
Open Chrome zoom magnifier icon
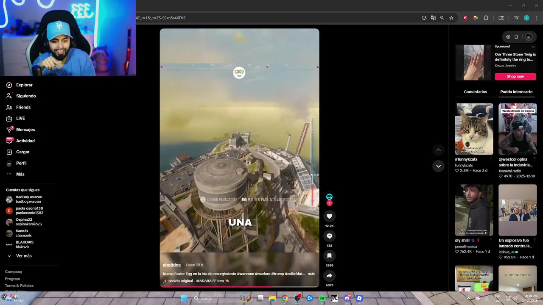click(x=442, y=18)
